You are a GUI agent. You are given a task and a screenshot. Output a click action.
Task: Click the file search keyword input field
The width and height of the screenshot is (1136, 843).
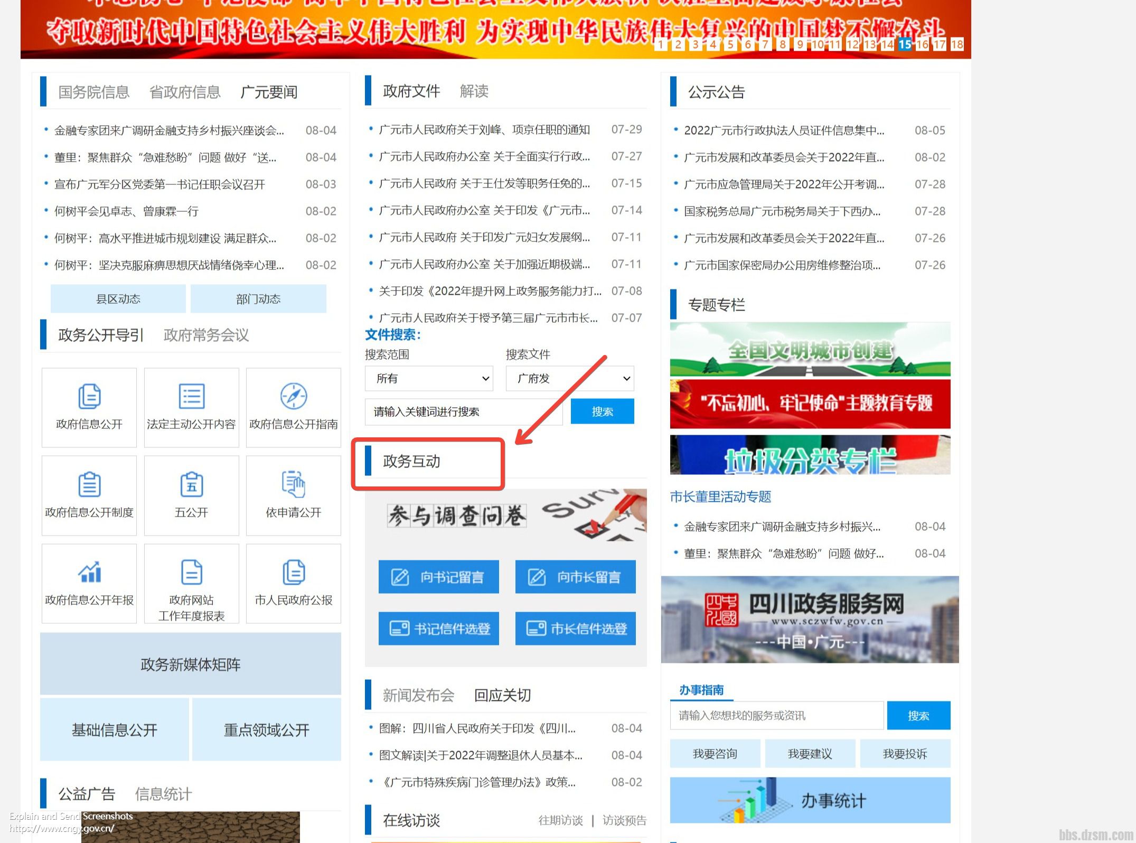click(463, 412)
